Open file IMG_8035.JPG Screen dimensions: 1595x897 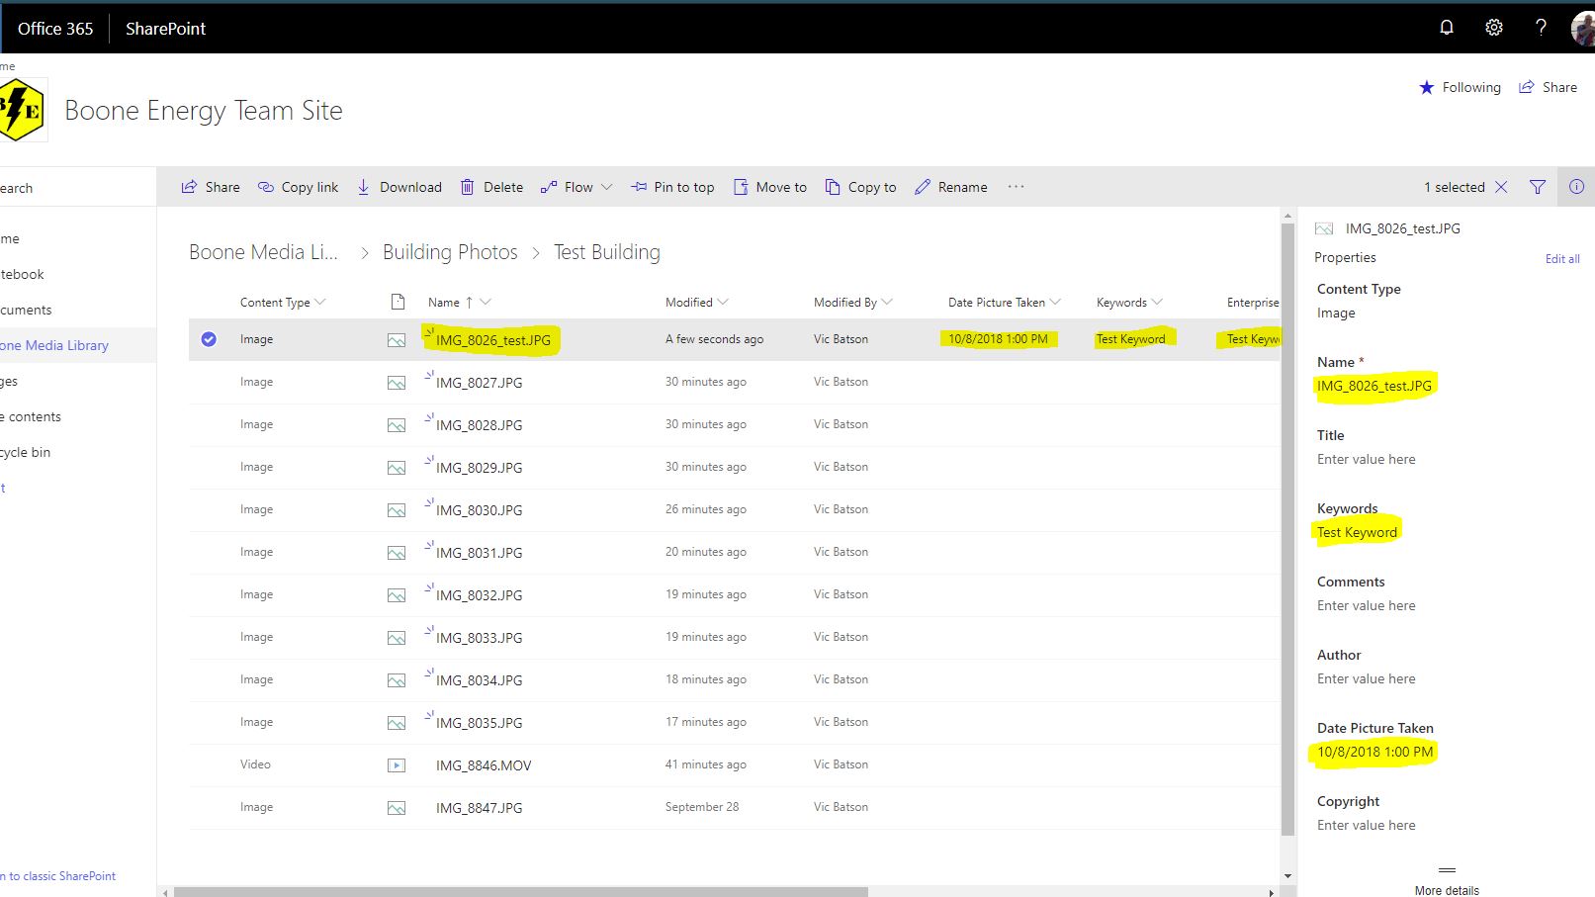pyautogui.click(x=479, y=723)
